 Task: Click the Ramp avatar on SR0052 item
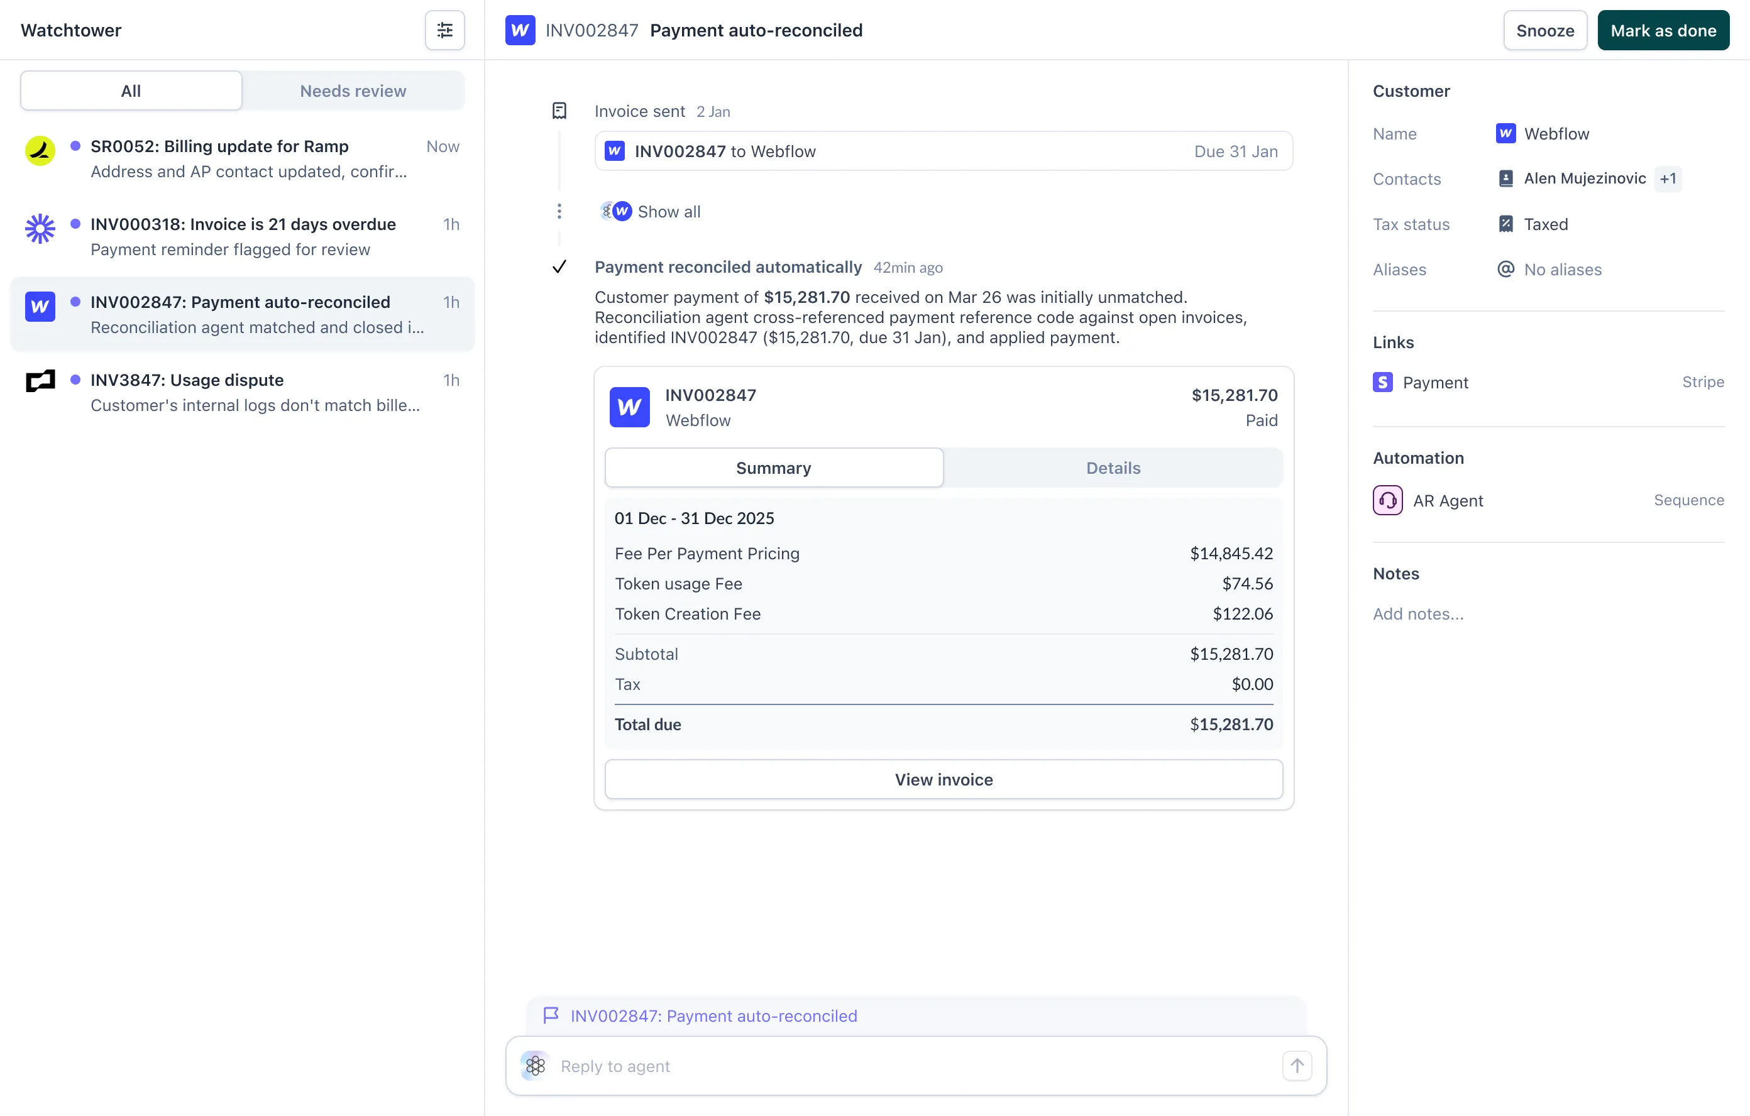40,151
